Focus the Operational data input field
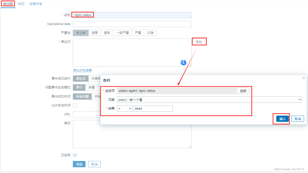The height and width of the screenshot is (173, 308). click(132, 24)
